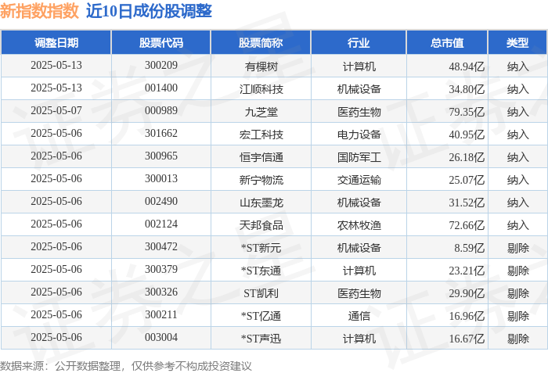Select stock name 江顺科技
This screenshot has height=373, width=548.
[x=261, y=88]
